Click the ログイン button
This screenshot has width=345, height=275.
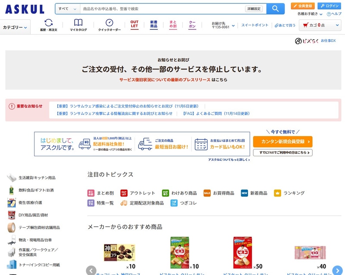[329, 6]
